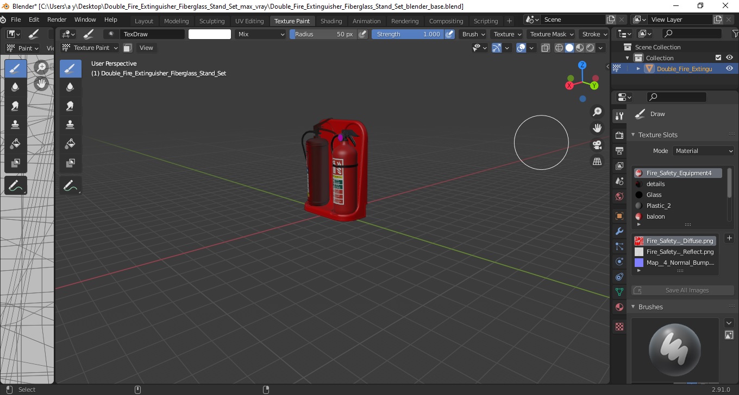This screenshot has height=395, width=739.
Task: Open the Stroke settings dropdown
Action: [594, 34]
